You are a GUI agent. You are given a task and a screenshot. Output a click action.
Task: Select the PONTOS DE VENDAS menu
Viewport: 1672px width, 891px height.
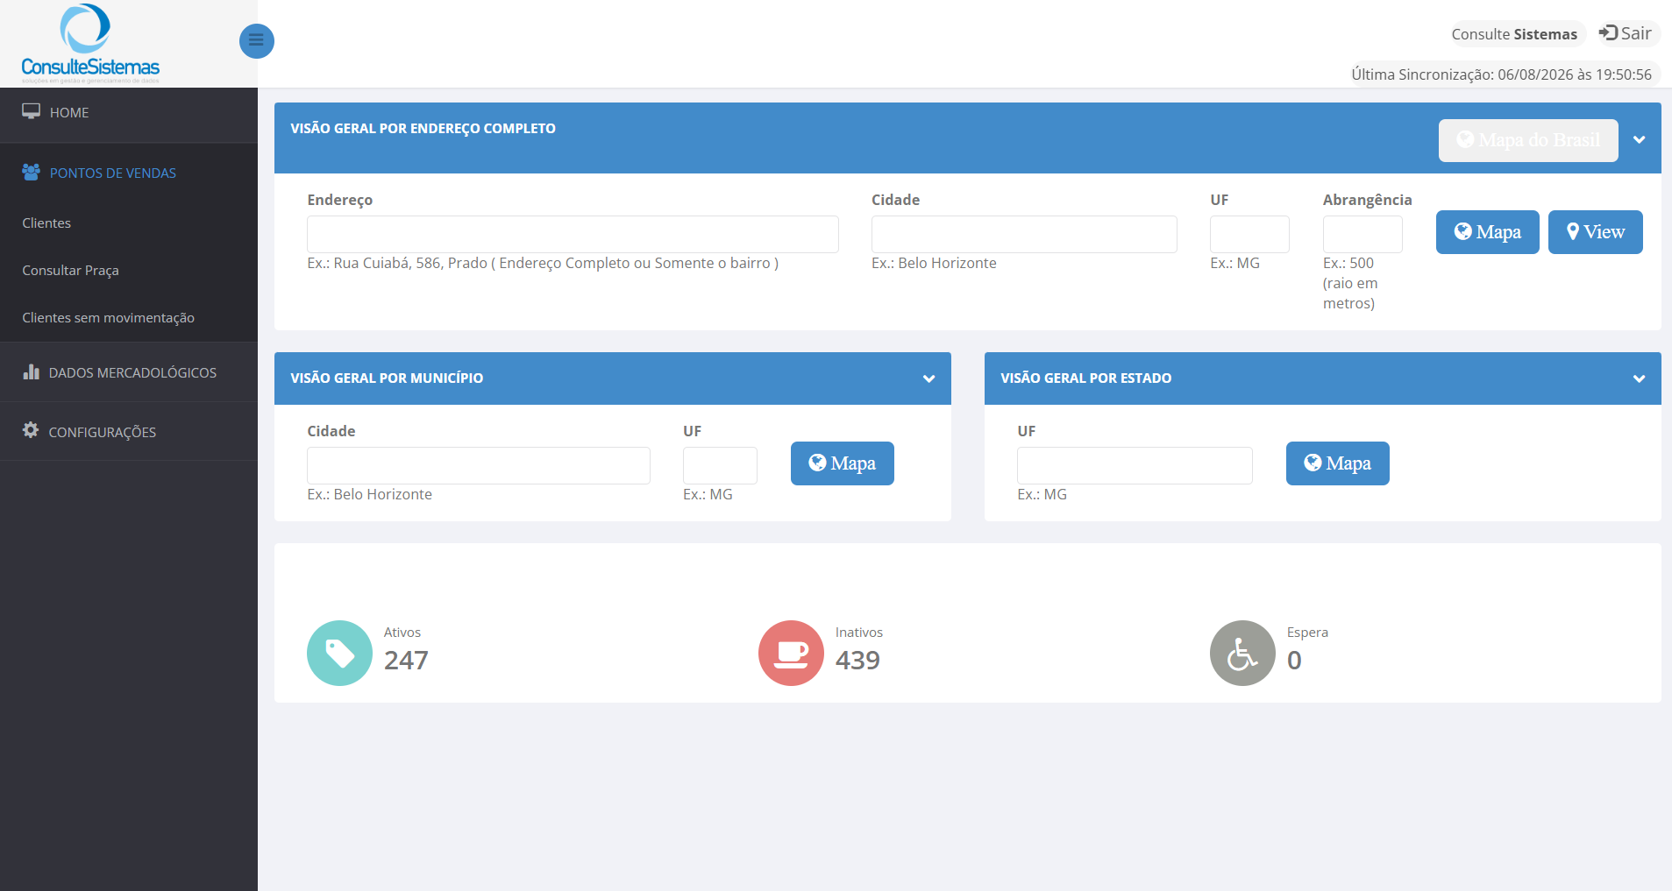[129, 173]
